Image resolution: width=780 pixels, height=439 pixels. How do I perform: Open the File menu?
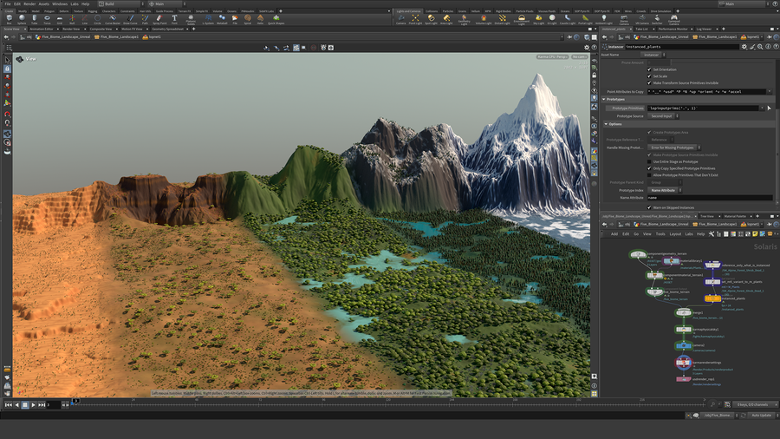8,3
